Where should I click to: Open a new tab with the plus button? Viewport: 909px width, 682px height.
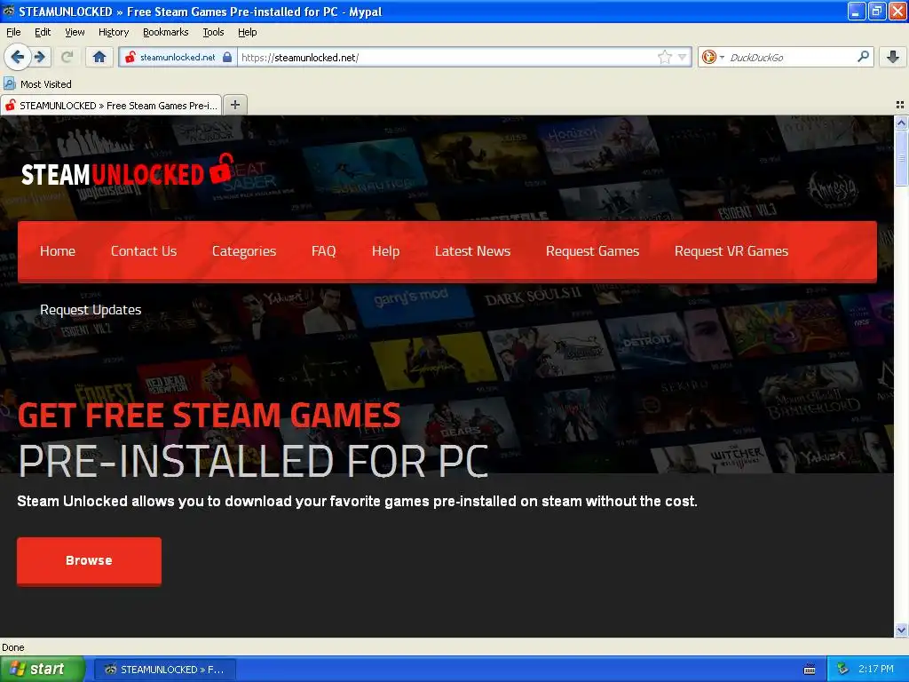tap(234, 105)
